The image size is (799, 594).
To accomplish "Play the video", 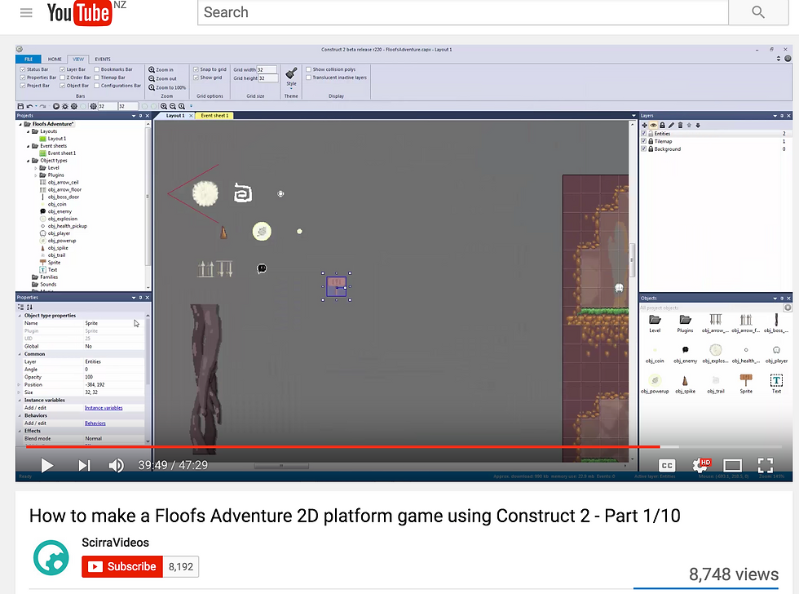I will tap(47, 465).
